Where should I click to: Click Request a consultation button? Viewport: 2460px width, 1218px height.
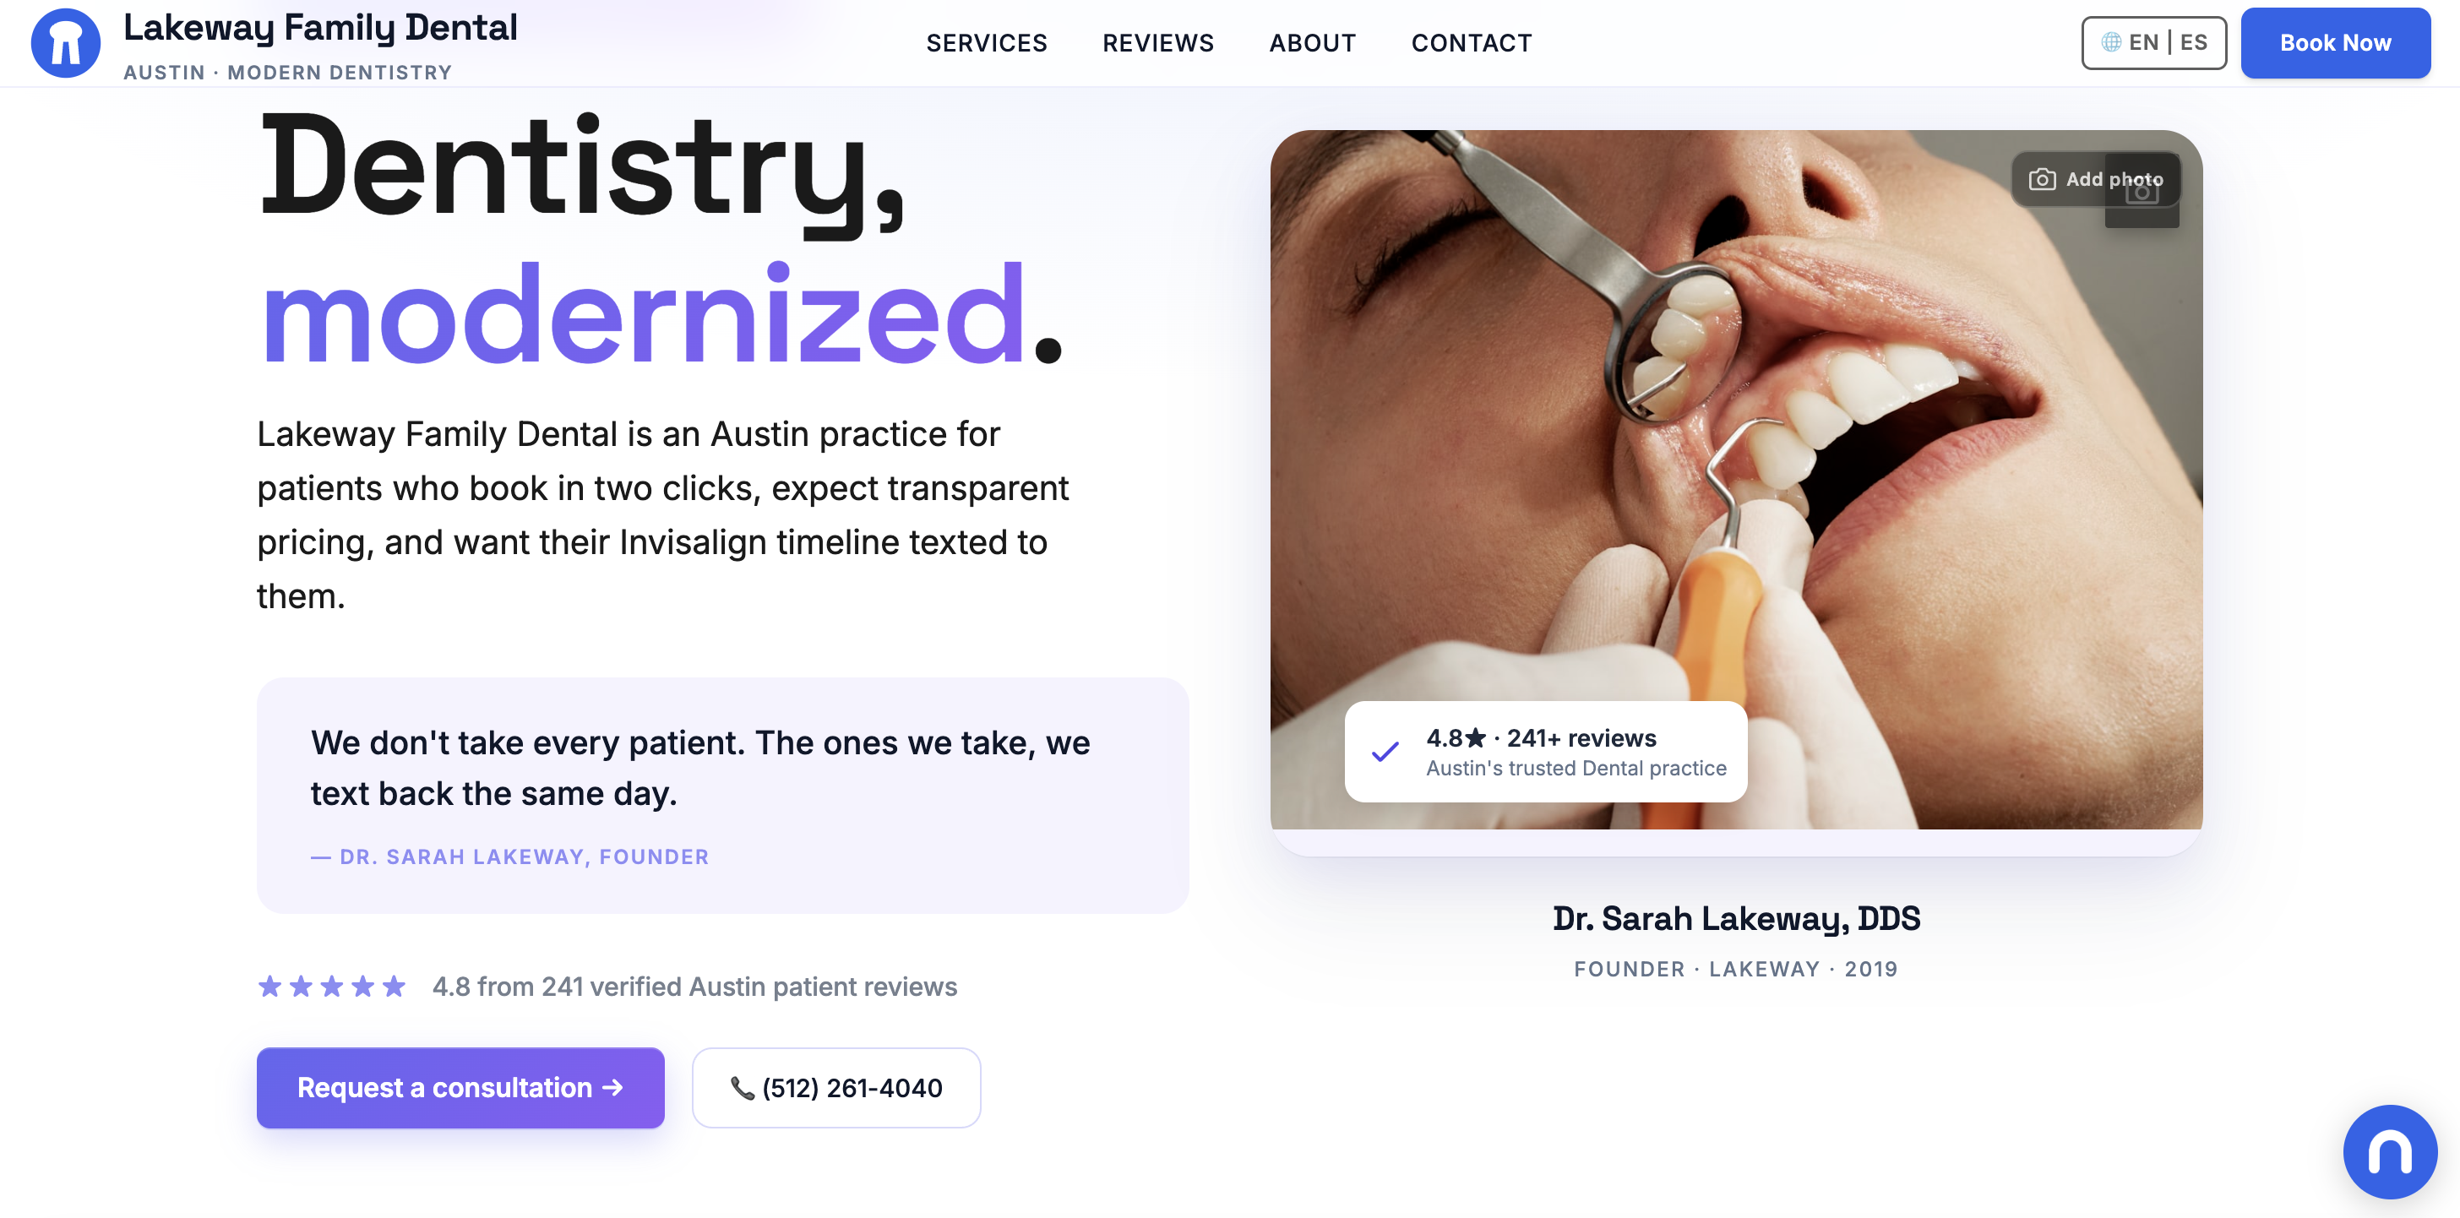(x=460, y=1087)
